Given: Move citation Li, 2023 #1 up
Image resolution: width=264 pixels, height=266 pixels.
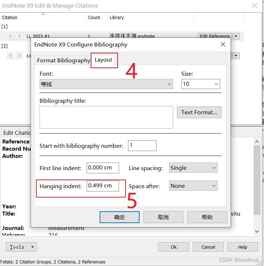Looking at the screenshot, I should pyautogui.click(x=10, y=36).
